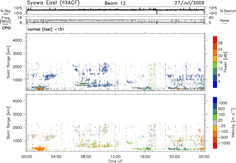Click the '12' label on power colorbar

pyautogui.click(x=220, y=69)
